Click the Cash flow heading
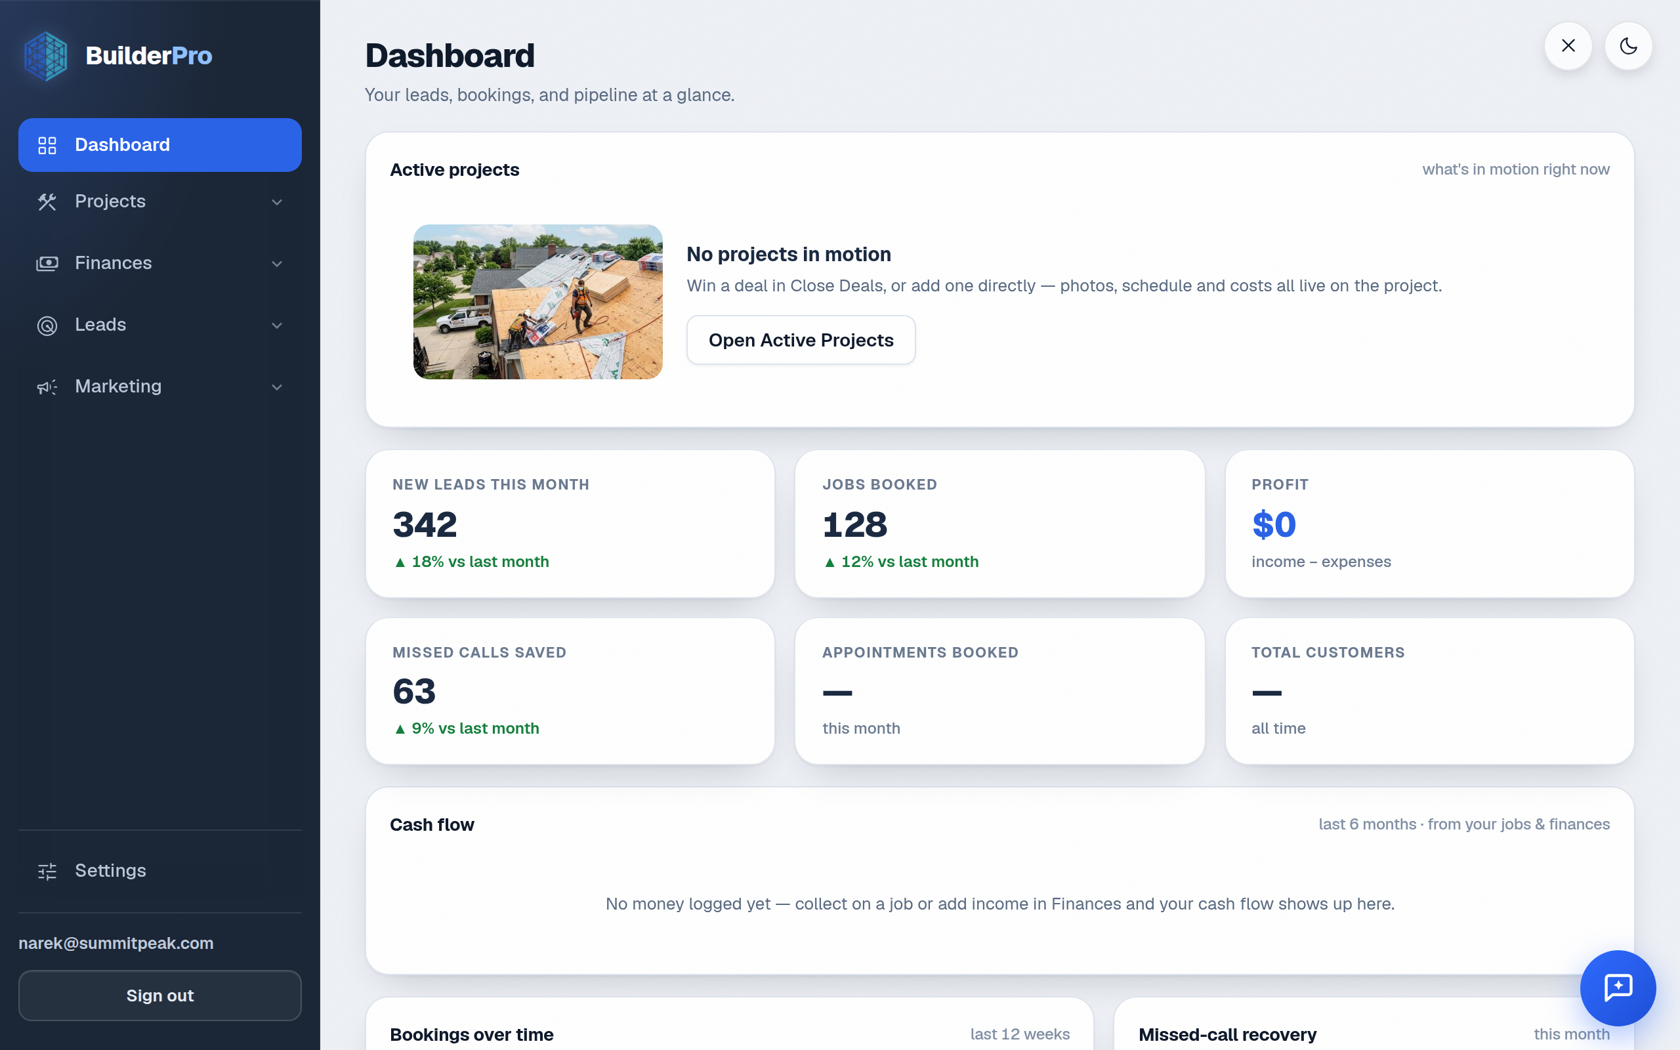 pyautogui.click(x=432, y=824)
